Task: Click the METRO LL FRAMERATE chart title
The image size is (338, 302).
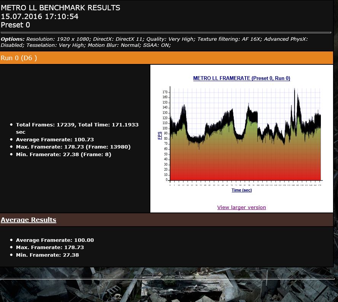Action: 241,78
